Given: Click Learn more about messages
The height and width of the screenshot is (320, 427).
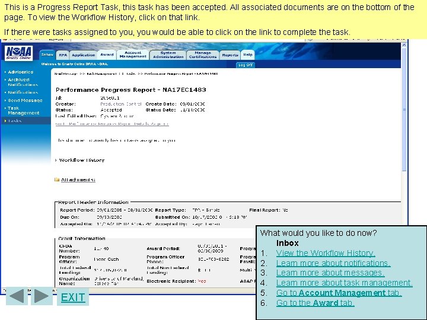Looking at the screenshot, I should (x=330, y=273).
